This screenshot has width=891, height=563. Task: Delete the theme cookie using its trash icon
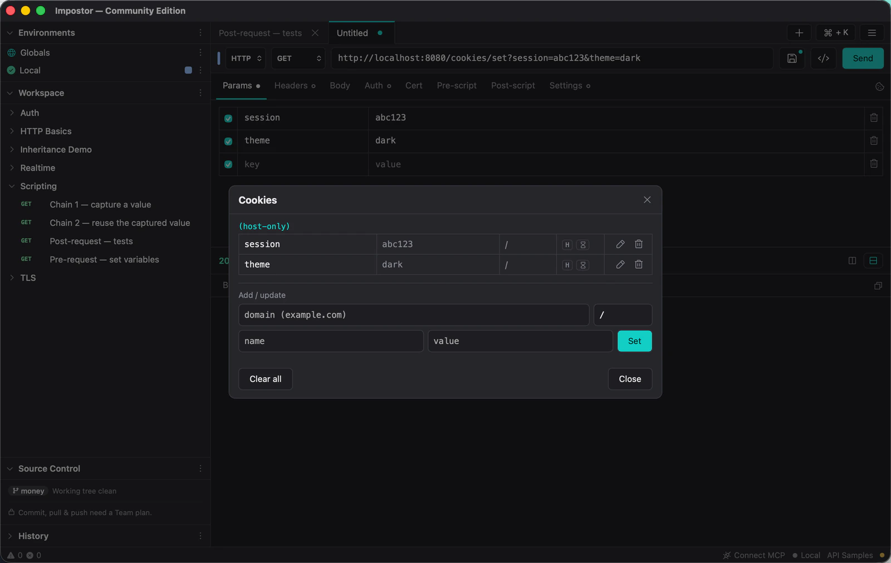point(639,265)
